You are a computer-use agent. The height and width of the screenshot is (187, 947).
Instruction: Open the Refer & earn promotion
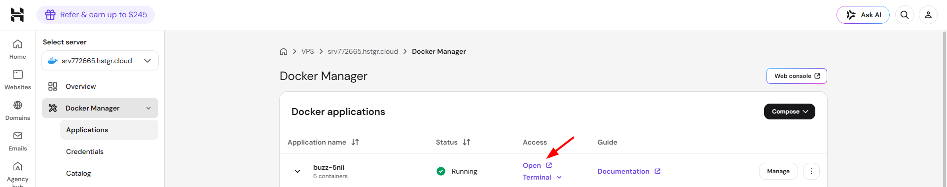click(x=96, y=15)
